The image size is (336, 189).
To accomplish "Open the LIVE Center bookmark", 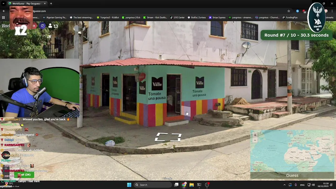I will [177, 18].
